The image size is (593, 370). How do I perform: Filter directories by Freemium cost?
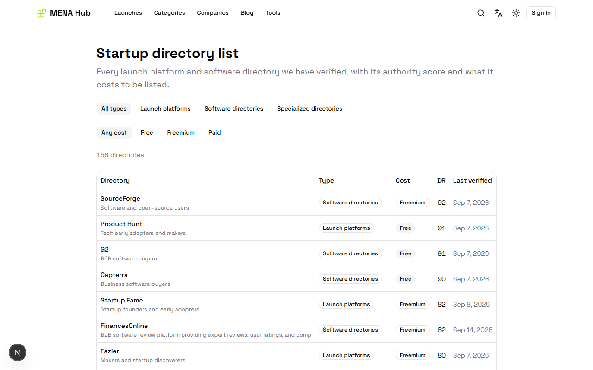(x=181, y=133)
